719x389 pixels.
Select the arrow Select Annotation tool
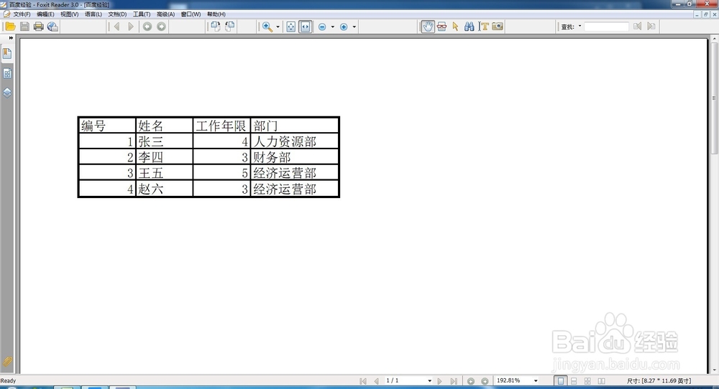pyautogui.click(x=455, y=27)
